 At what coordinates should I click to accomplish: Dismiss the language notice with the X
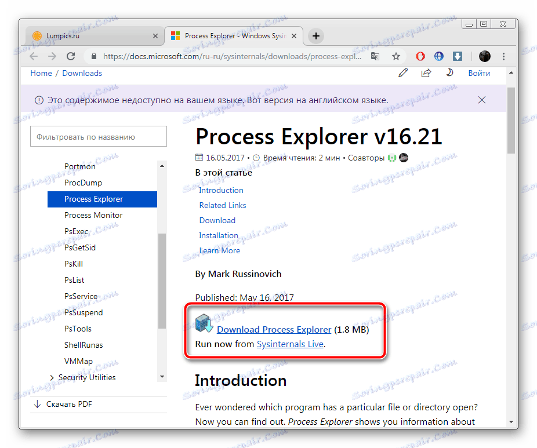pyautogui.click(x=482, y=100)
